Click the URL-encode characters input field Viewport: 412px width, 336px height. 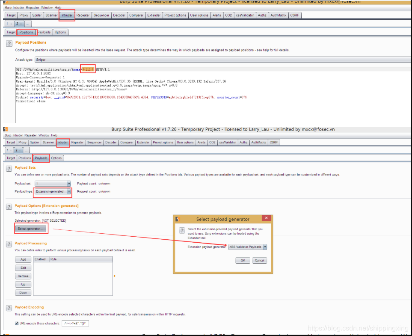click(x=75, y=324)
